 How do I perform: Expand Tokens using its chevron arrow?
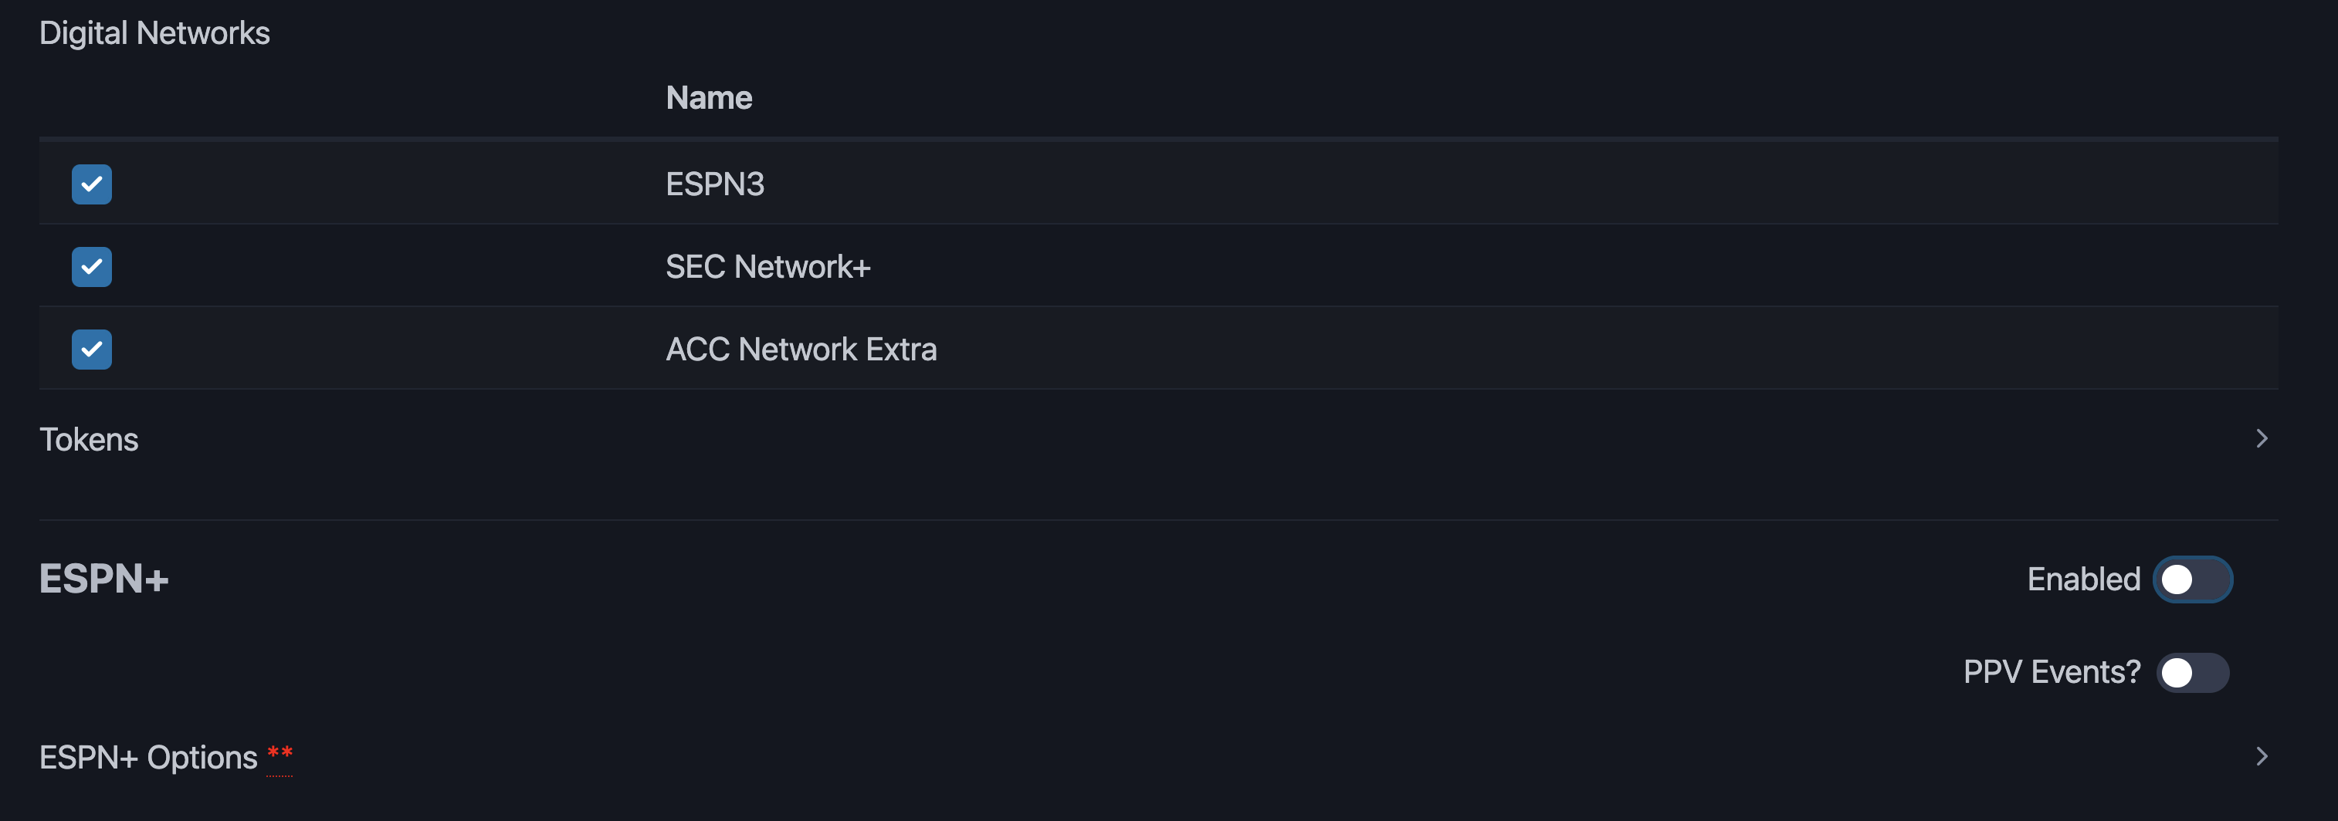(x=2261, y=439)
